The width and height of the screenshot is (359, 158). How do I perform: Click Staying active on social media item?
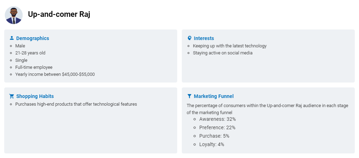coord(223,53)
